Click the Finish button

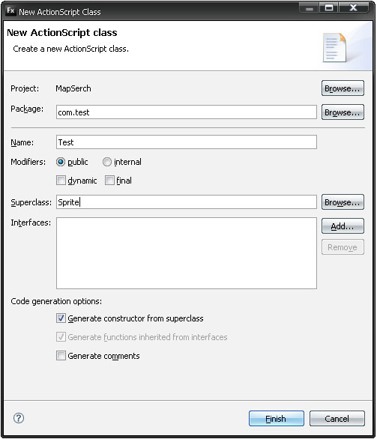tap(276, 419)
